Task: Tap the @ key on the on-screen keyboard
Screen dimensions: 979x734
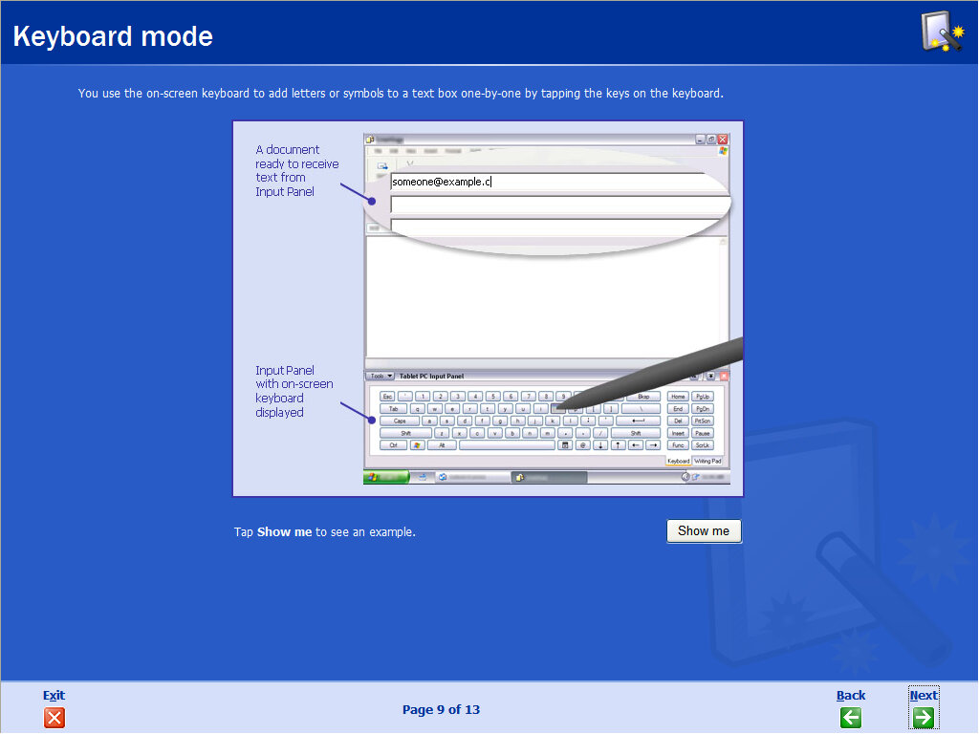Action: coord(583,445)
